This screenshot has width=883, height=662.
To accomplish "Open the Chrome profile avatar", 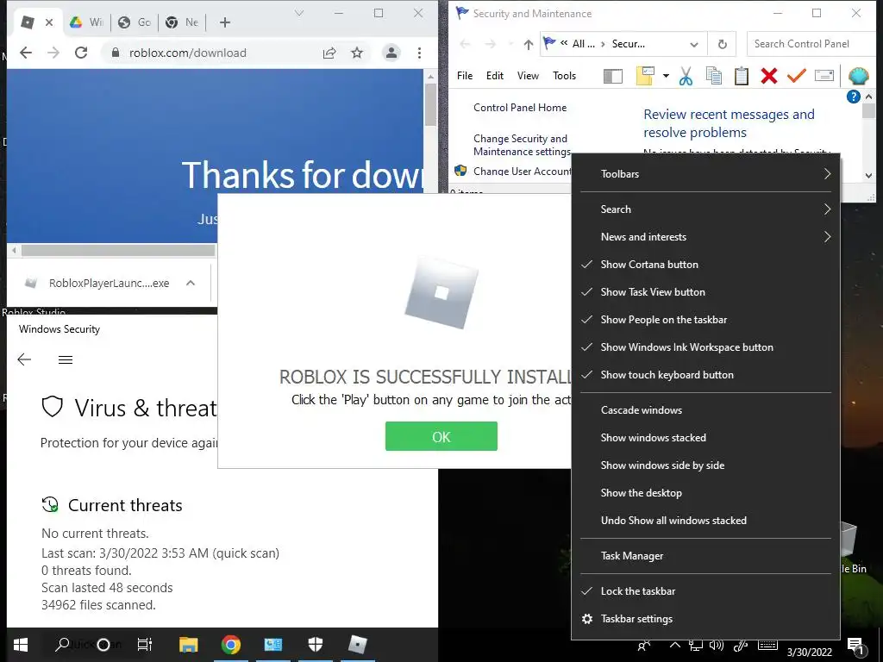I will click(x=391, y=53).
